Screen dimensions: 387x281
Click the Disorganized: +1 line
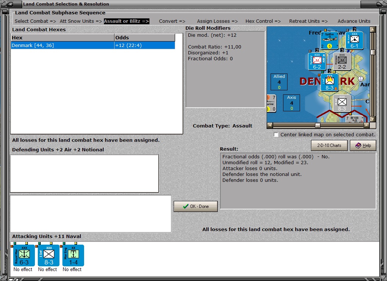[208, 53]
